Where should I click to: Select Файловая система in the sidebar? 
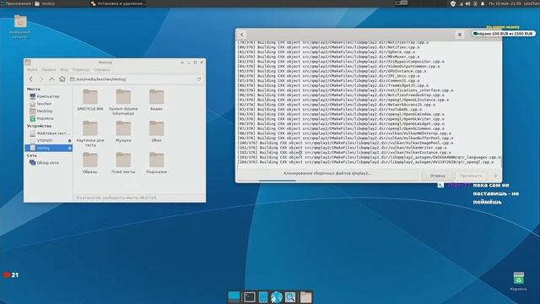(x=48, y=133)
